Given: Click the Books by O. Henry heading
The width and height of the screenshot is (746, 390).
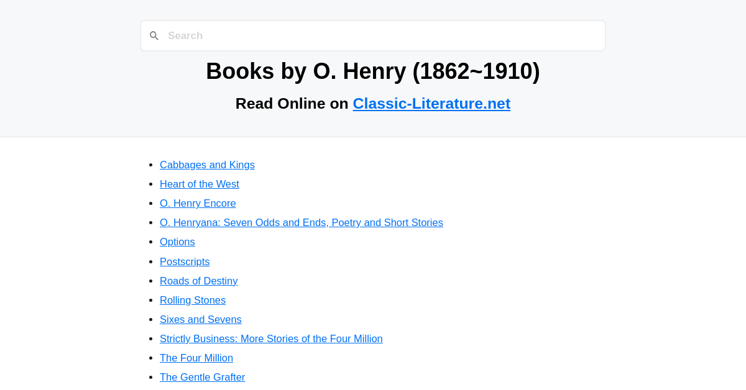Looking at the screenshot, I should click(x=373, y=71).
